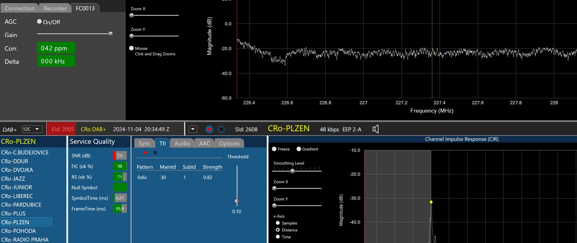Viewport: 577px width, 243px height.
Task: Choose the CRo-RADIO PRAHA station
Action: pos(25,240)
